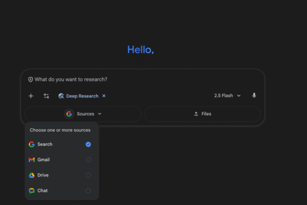This screenshot has height=205, width=307.
Task: Enable the Chat source checkbox
Action: point(88,191)
